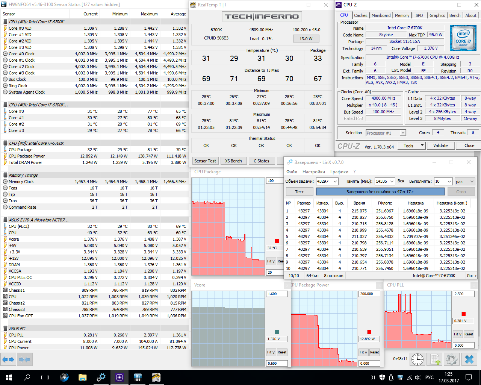Click LinX progress bar 'Завершено без ошибок'
Image resolution: width=481 pixels, height=385 pixels.
[380, 192]
